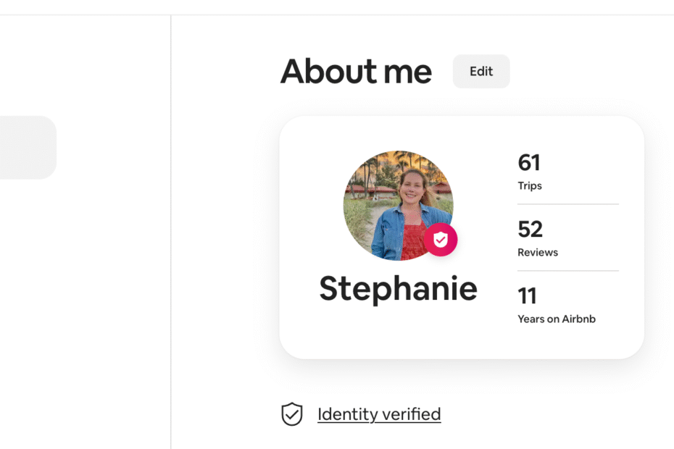The width and height of the screenshot is (674, 449).
Task: Select the highlighted gray sidebar item
Action: pos(28,148)
